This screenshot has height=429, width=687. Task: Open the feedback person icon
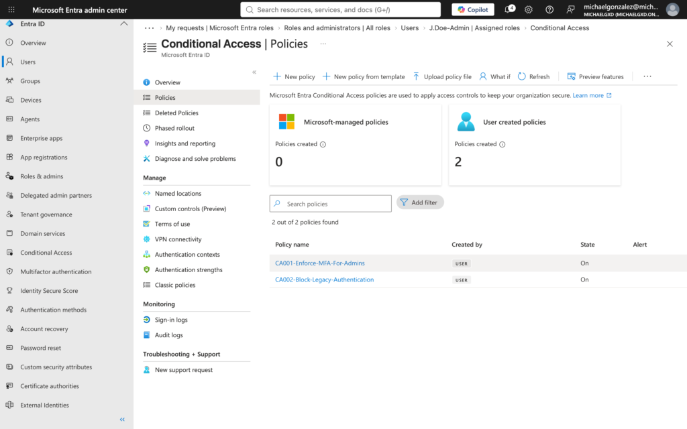(570, 9)
